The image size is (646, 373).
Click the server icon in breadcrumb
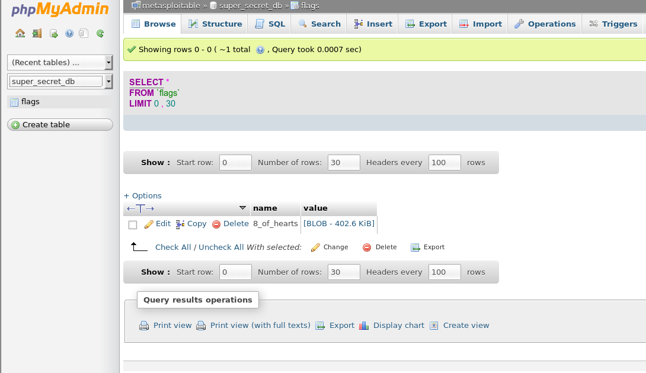[136, 6]
